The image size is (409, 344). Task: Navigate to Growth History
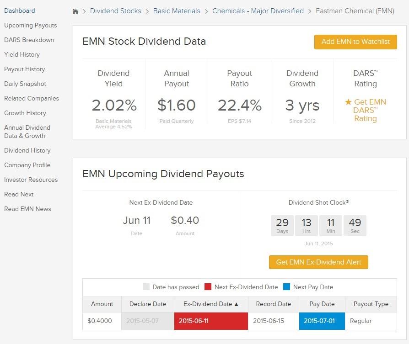pos(25,113)
